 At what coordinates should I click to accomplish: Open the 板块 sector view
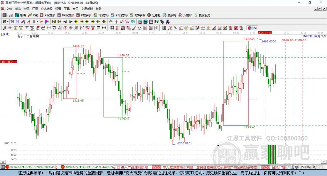20,15
